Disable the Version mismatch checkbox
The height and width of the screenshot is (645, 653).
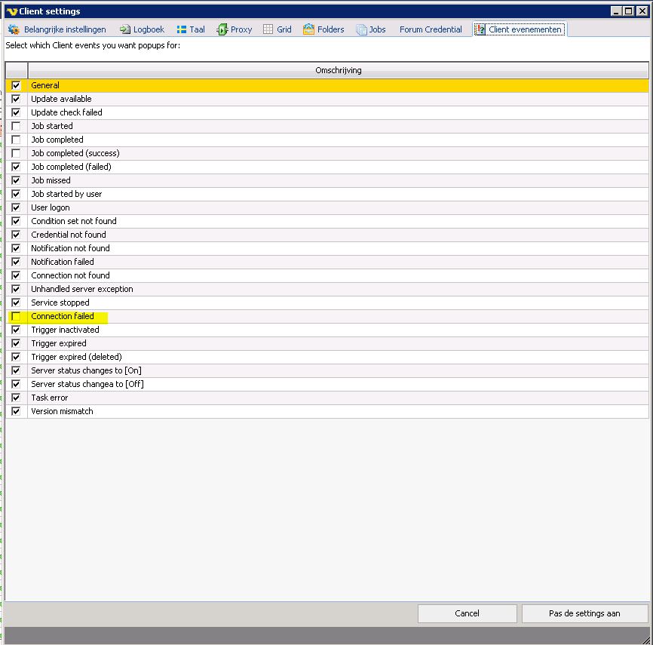(x=17, y=411)
